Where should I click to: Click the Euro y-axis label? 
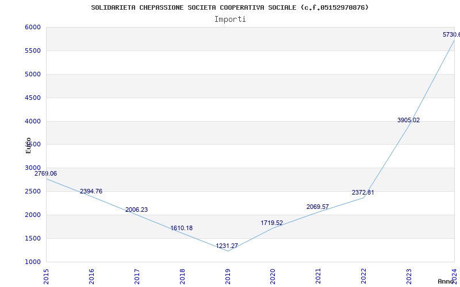pos(28,146)
